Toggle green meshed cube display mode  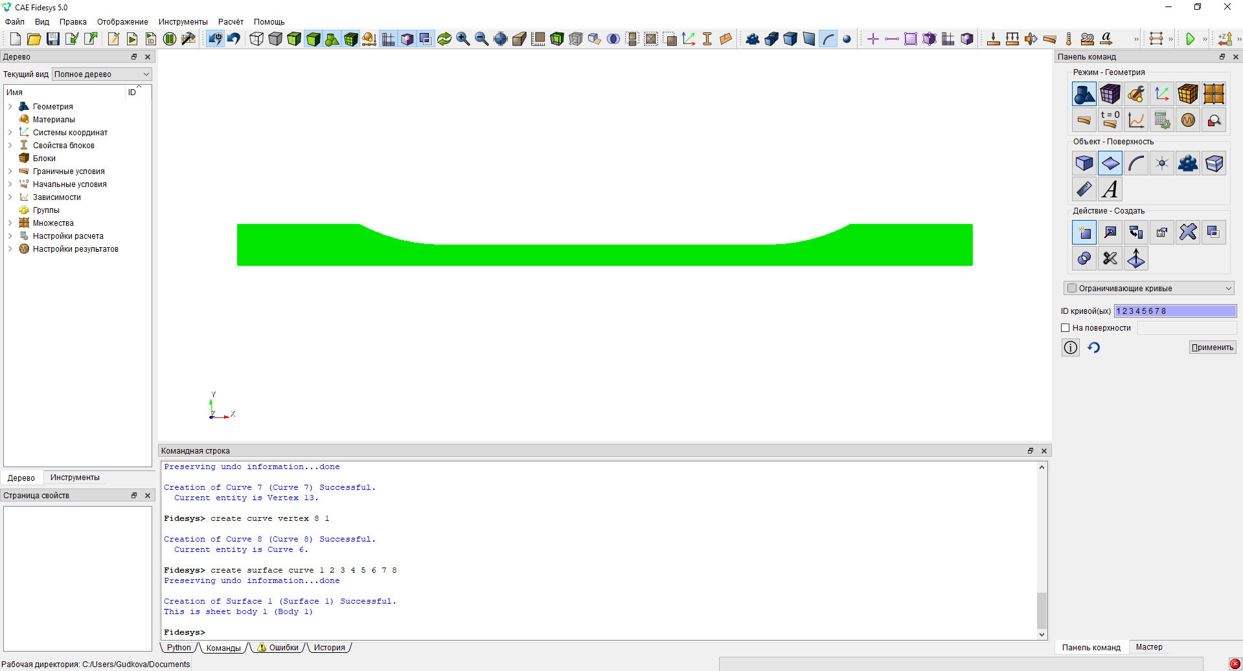(350, 39)
